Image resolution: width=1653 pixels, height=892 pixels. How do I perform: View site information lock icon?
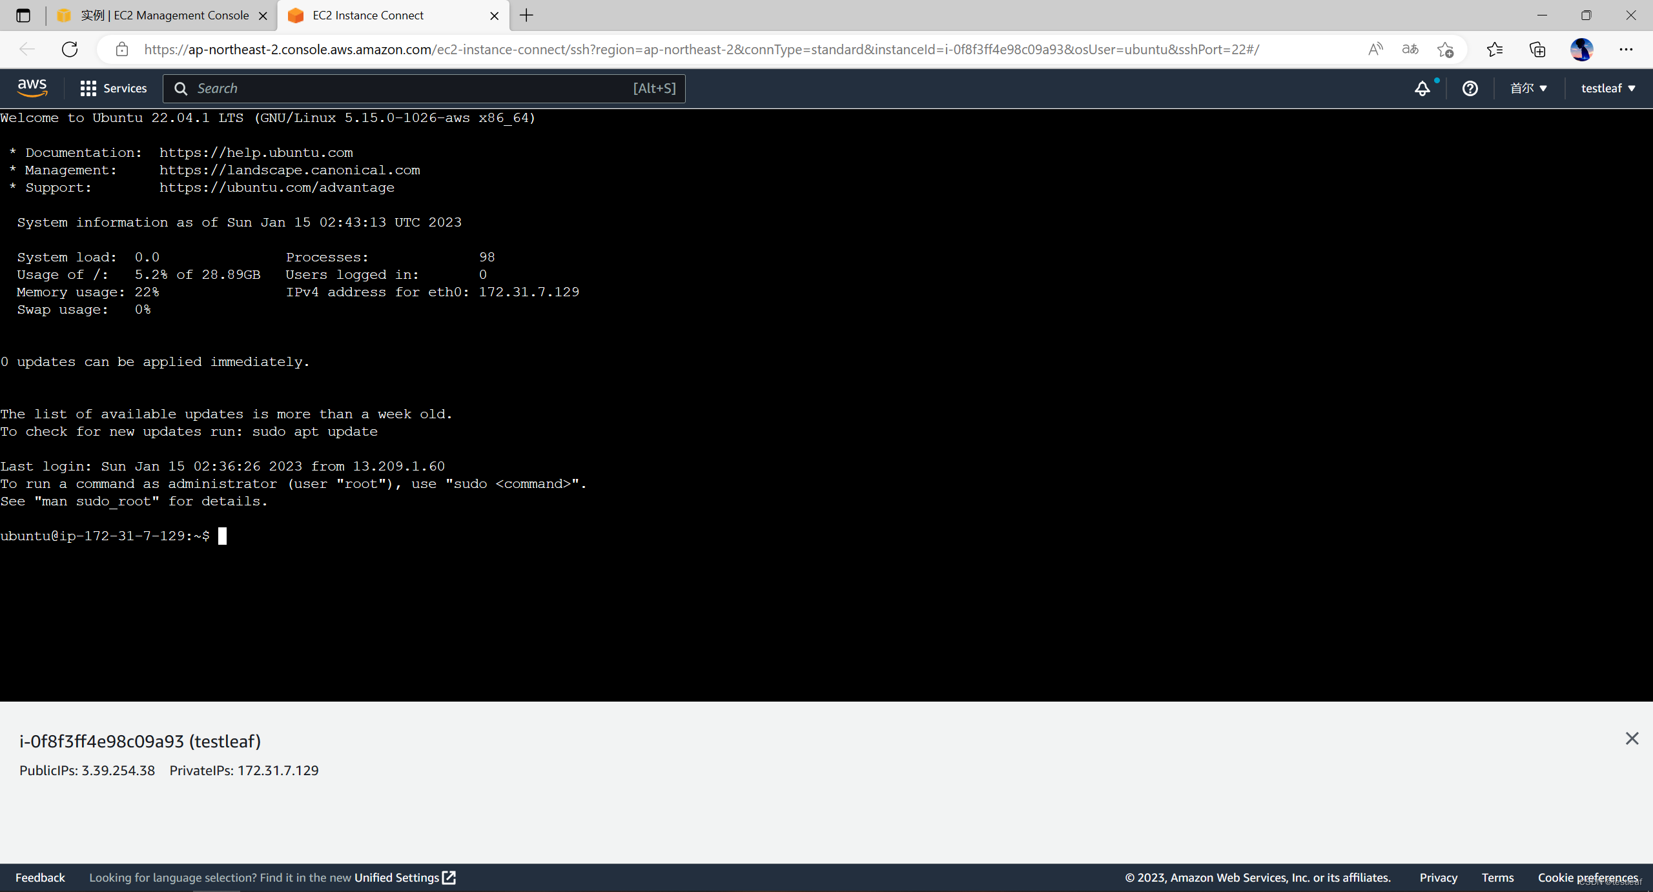tap(121, 50)
